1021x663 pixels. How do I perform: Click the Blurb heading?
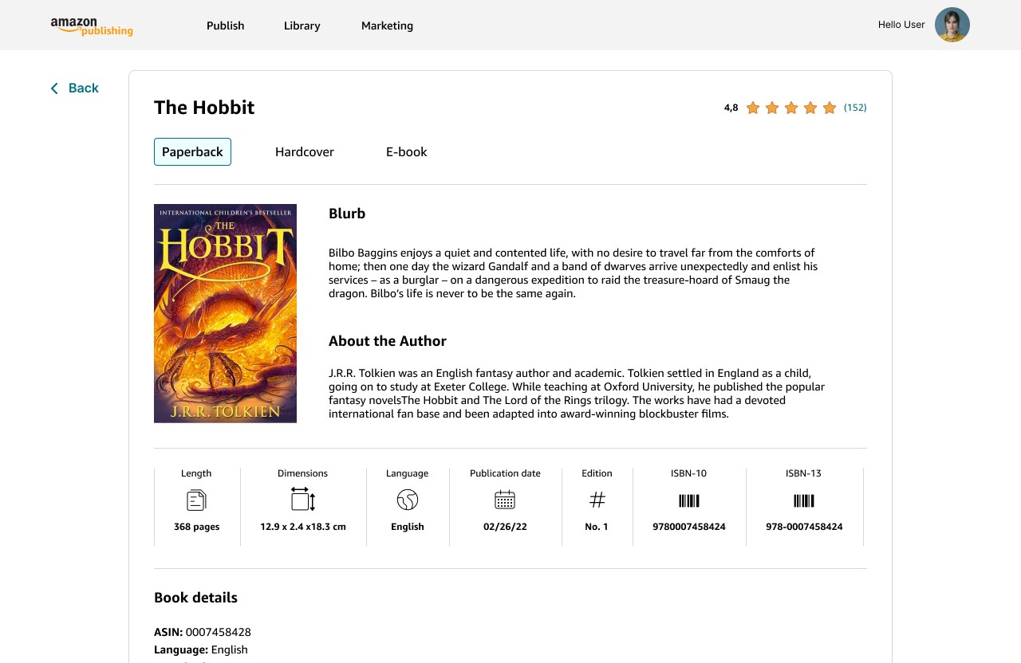pos(347,214)
